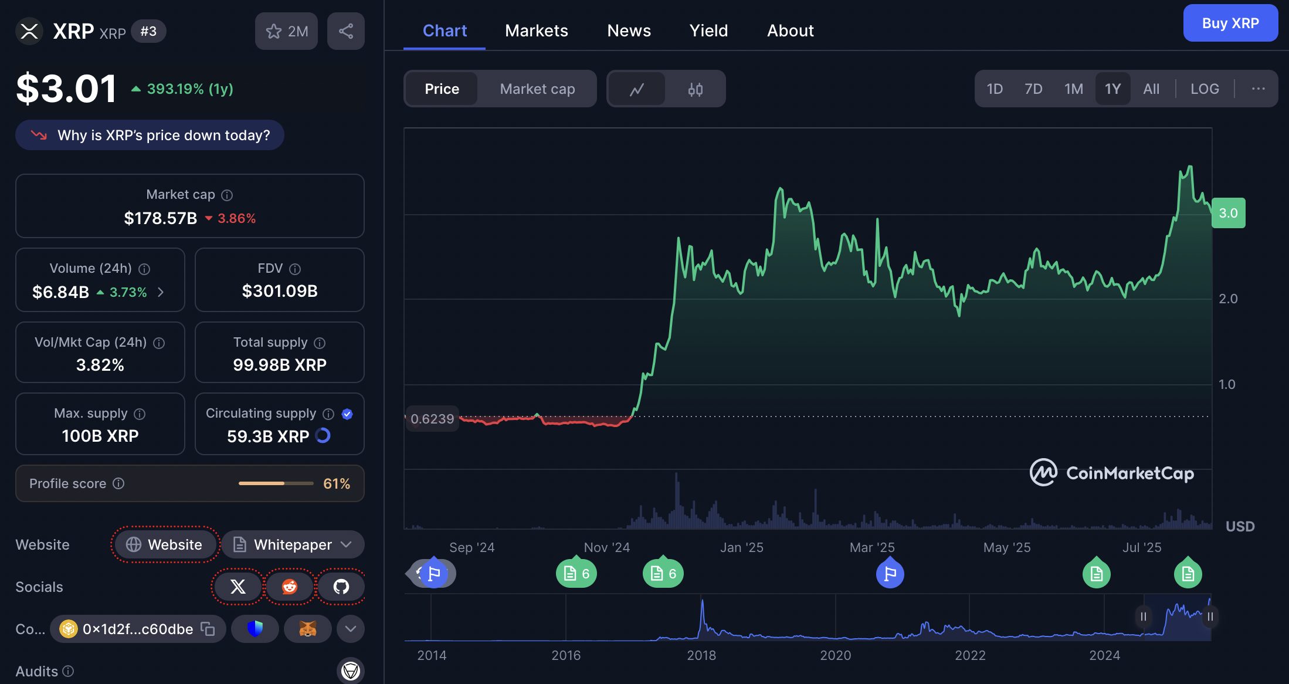1289x684 pixels.
Task: Click the Circulating supply info icon
Action: point(328,414)
